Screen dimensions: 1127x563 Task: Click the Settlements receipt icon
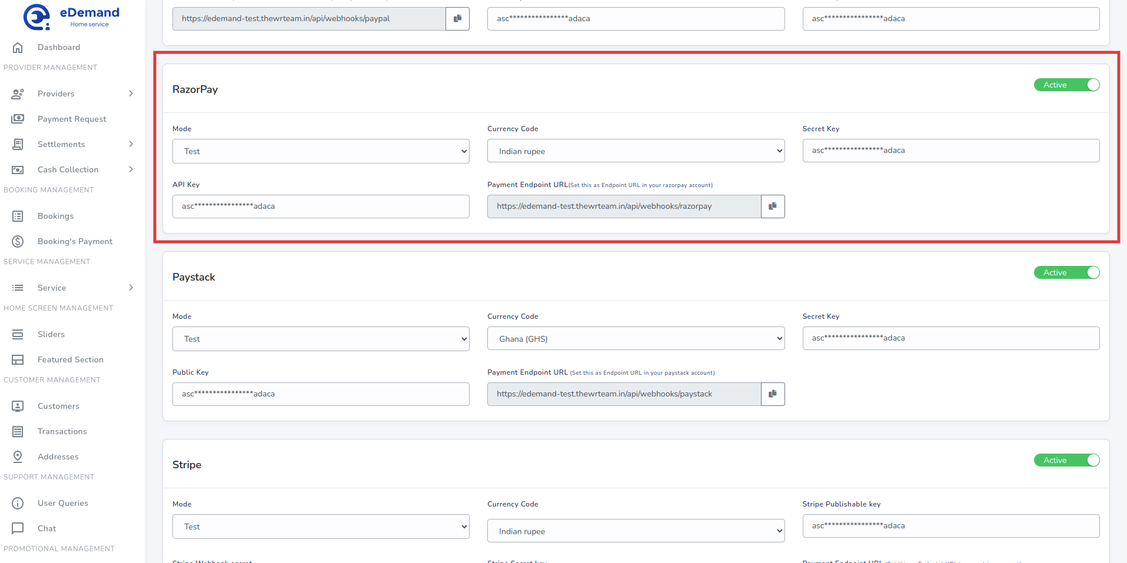pos(18,144)
